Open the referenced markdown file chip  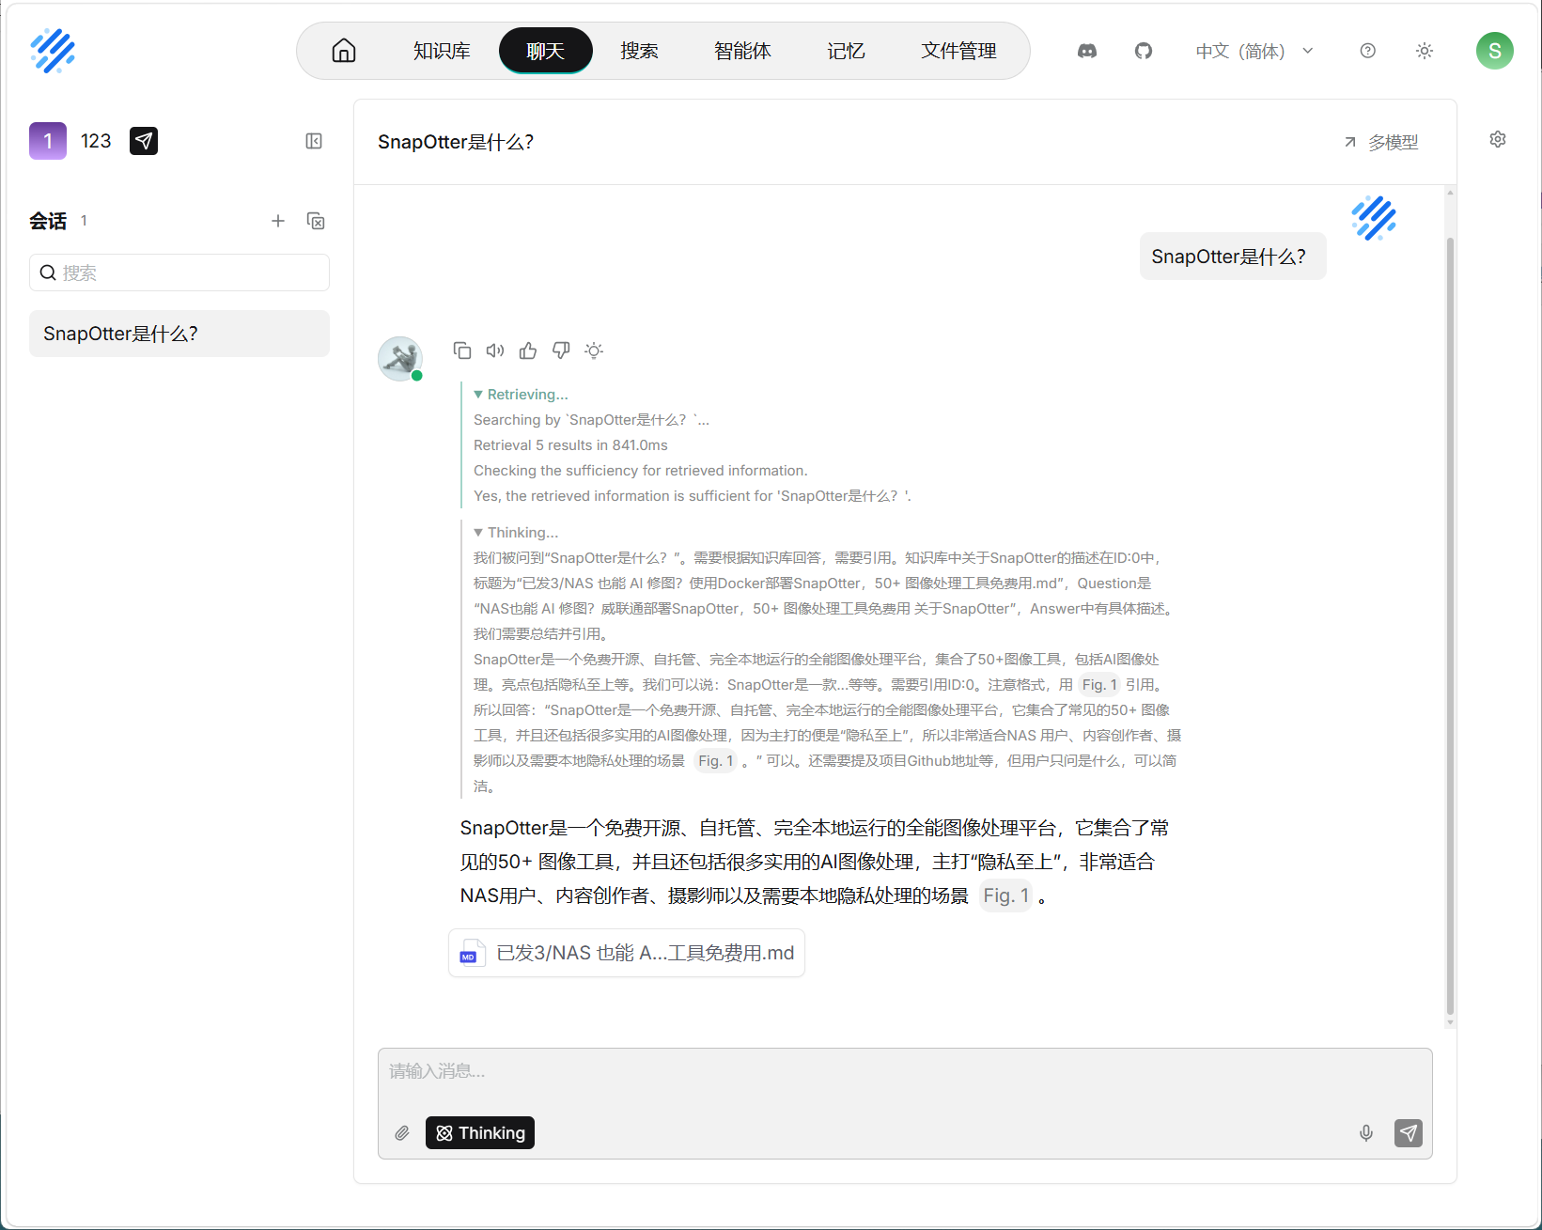627,953
